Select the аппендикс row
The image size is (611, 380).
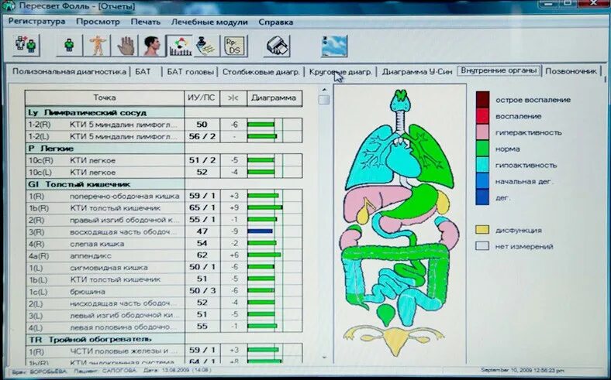[164, 255]
